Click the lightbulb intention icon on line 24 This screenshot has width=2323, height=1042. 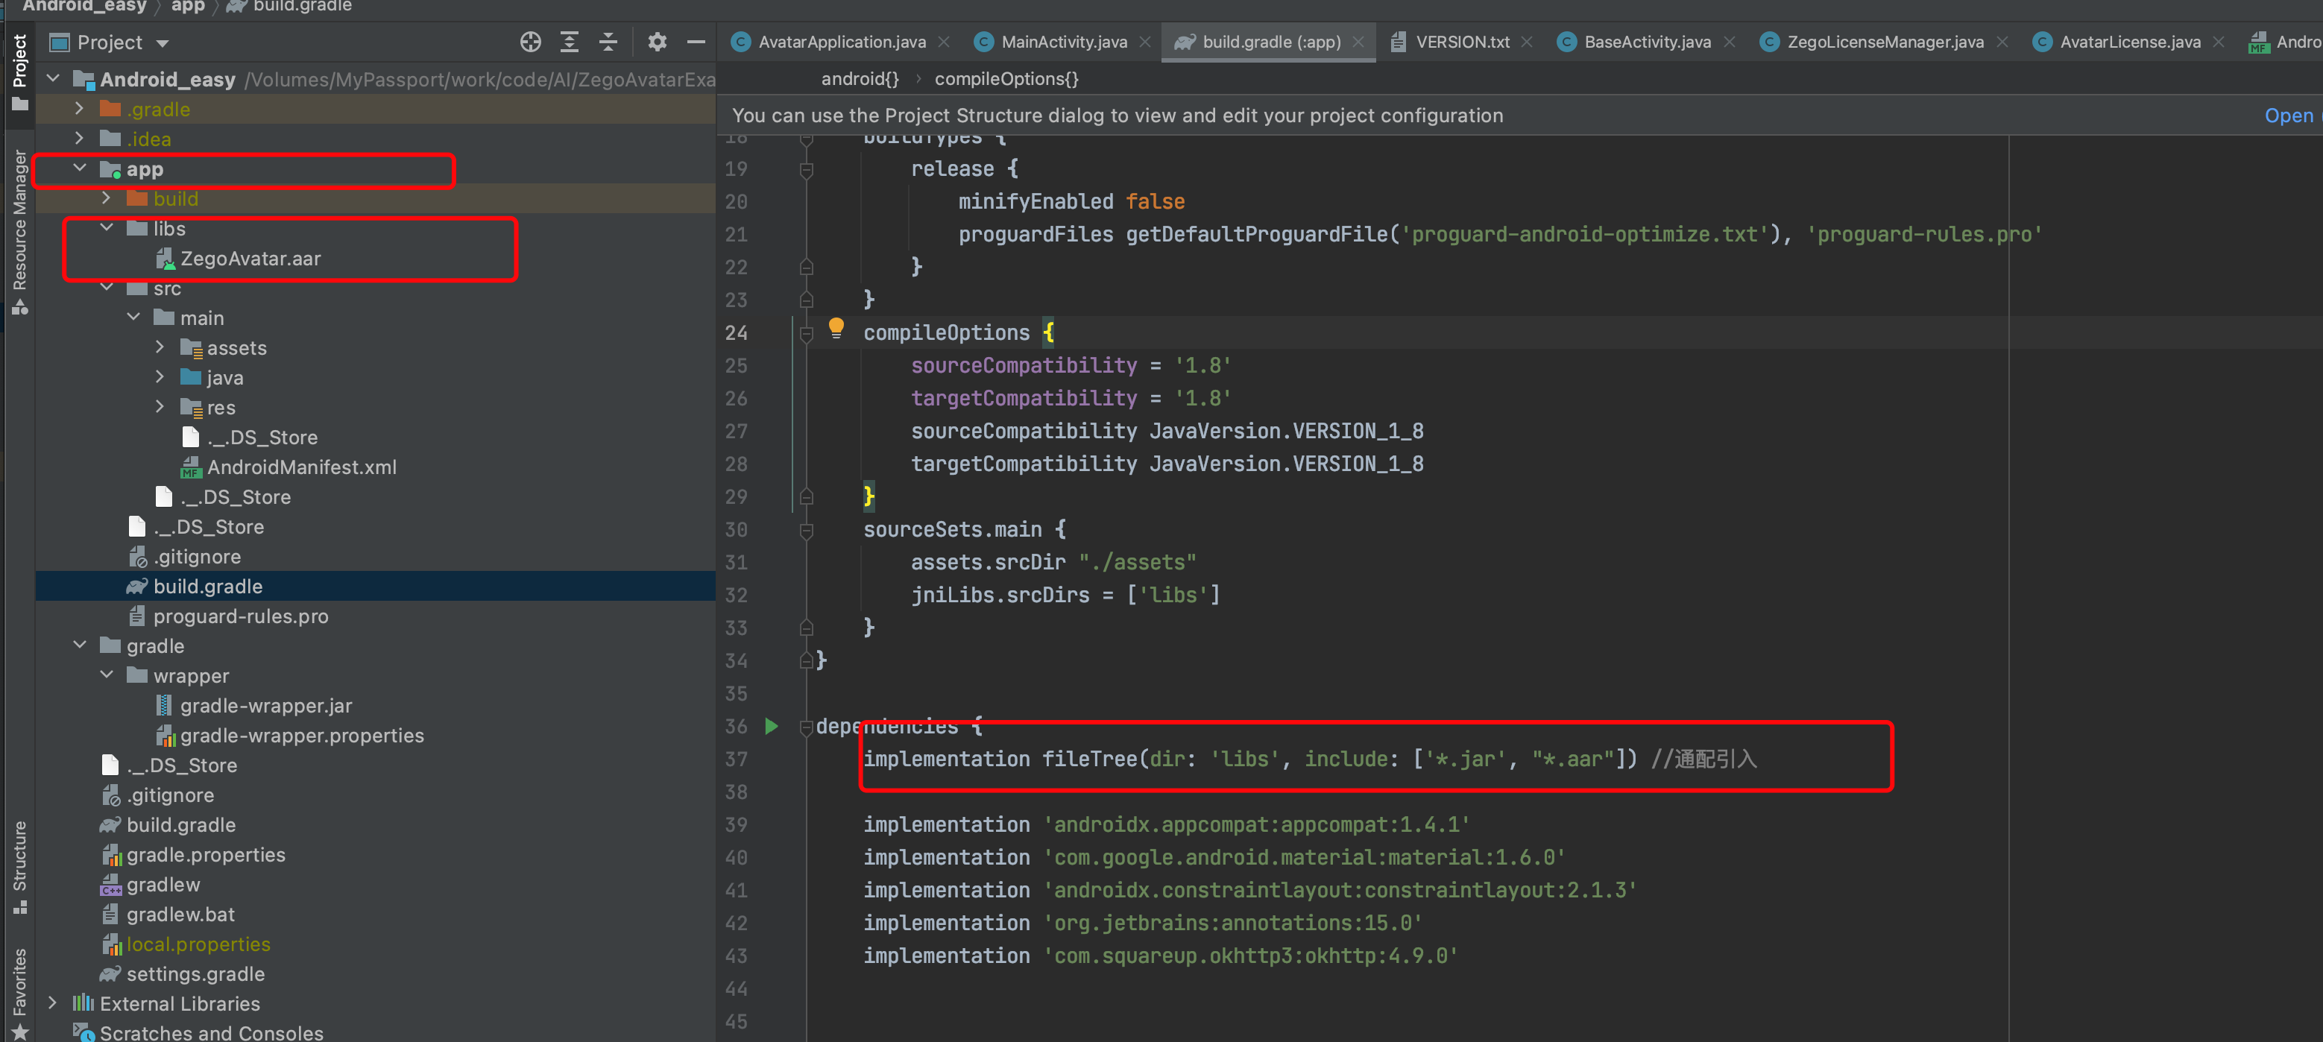click(836, 328)
